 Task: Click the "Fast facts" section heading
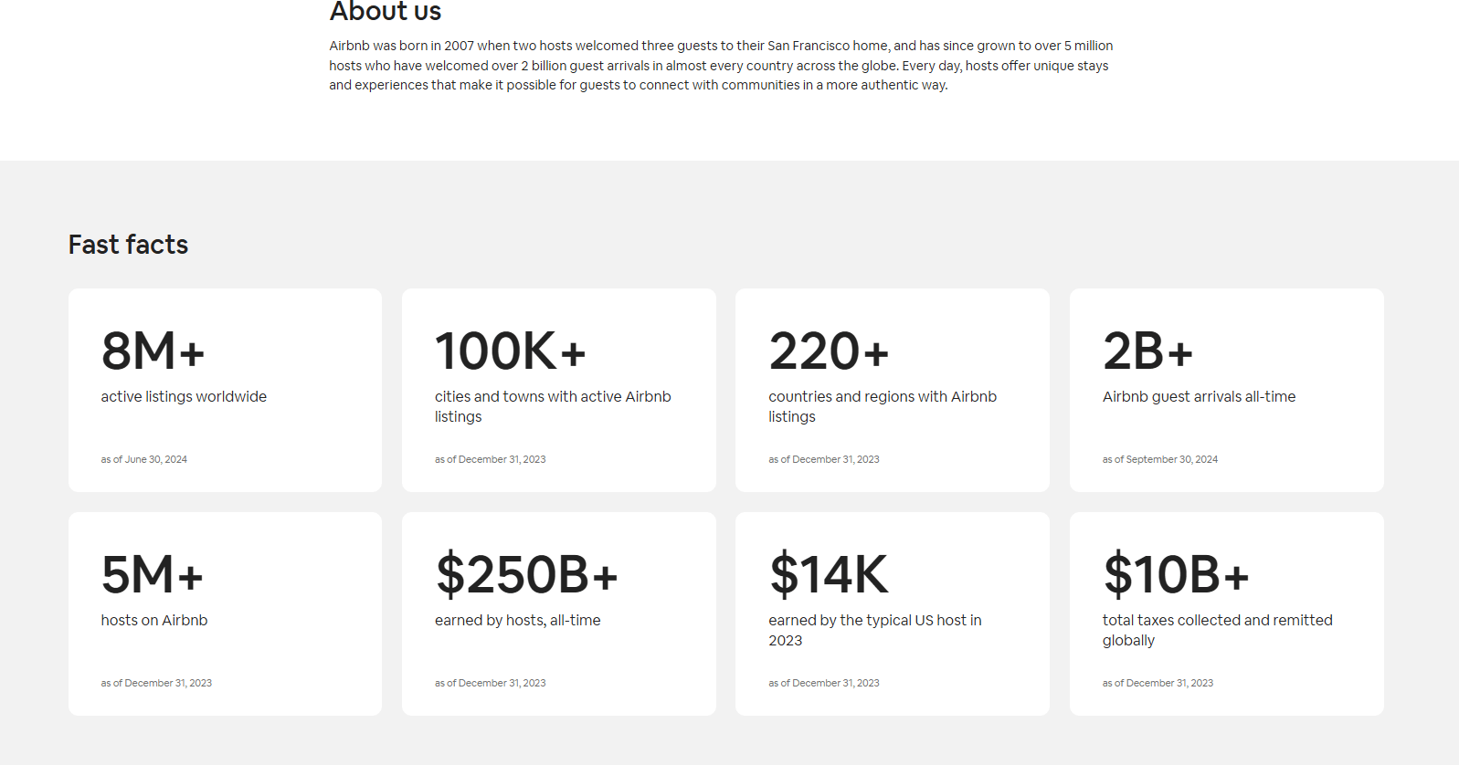pyautogui.click(x=128, y=245)
